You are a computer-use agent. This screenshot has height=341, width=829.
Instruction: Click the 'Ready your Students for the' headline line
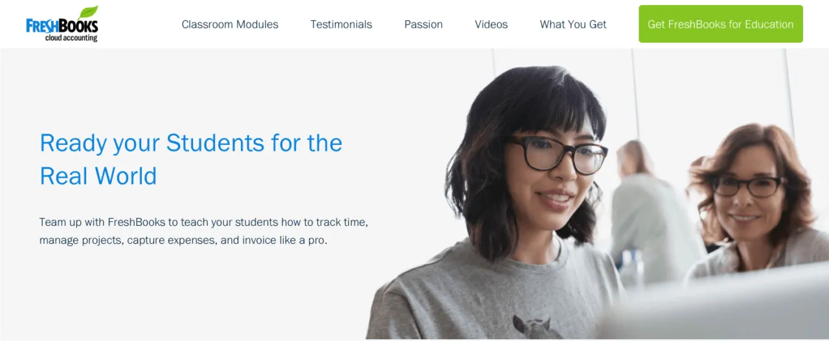191,143
